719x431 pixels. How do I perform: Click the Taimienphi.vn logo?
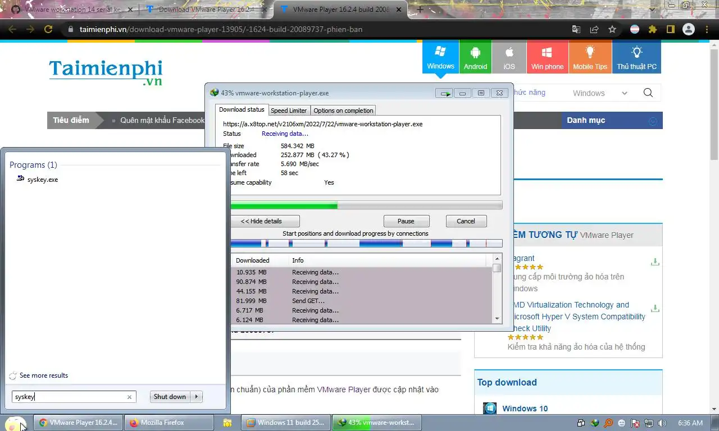point(106,72)
